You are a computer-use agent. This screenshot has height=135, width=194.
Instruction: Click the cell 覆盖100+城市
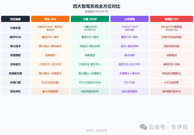129,37
